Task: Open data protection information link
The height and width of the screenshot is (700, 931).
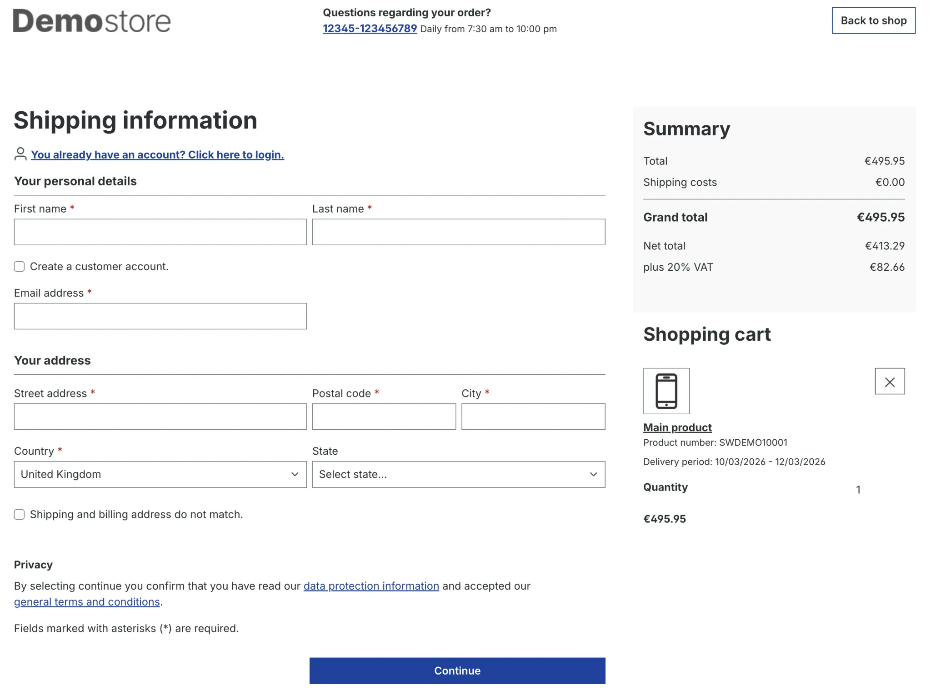Action: (371, 586)
